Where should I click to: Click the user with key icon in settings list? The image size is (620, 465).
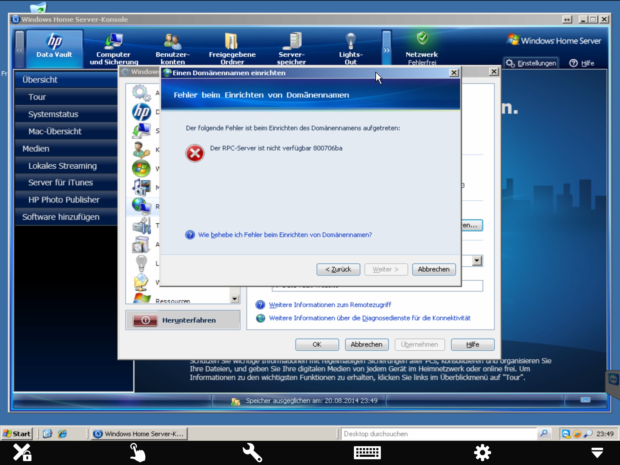click(141, 150)
